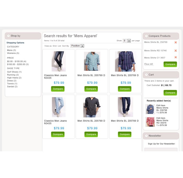Remove Mens Shirts BL 258798 from compare list
This screenshot has width=183, height=178.
click(x=175, y=42)
